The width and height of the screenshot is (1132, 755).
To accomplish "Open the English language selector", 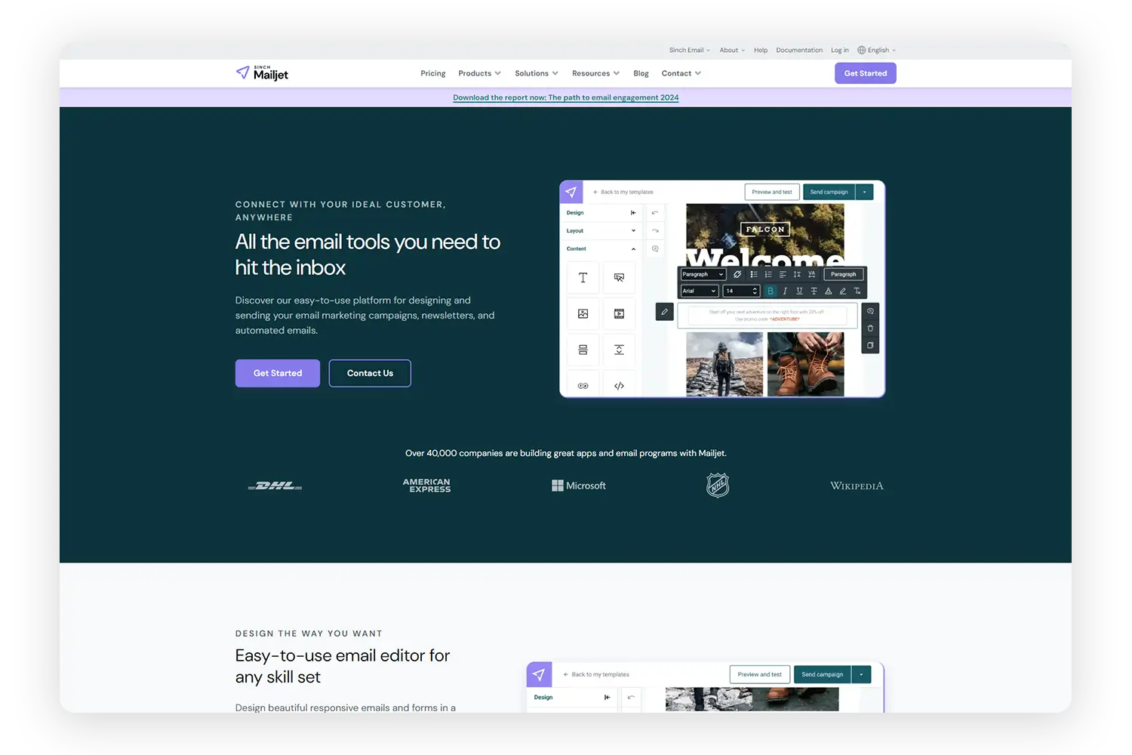I will [x=876, y=51].
